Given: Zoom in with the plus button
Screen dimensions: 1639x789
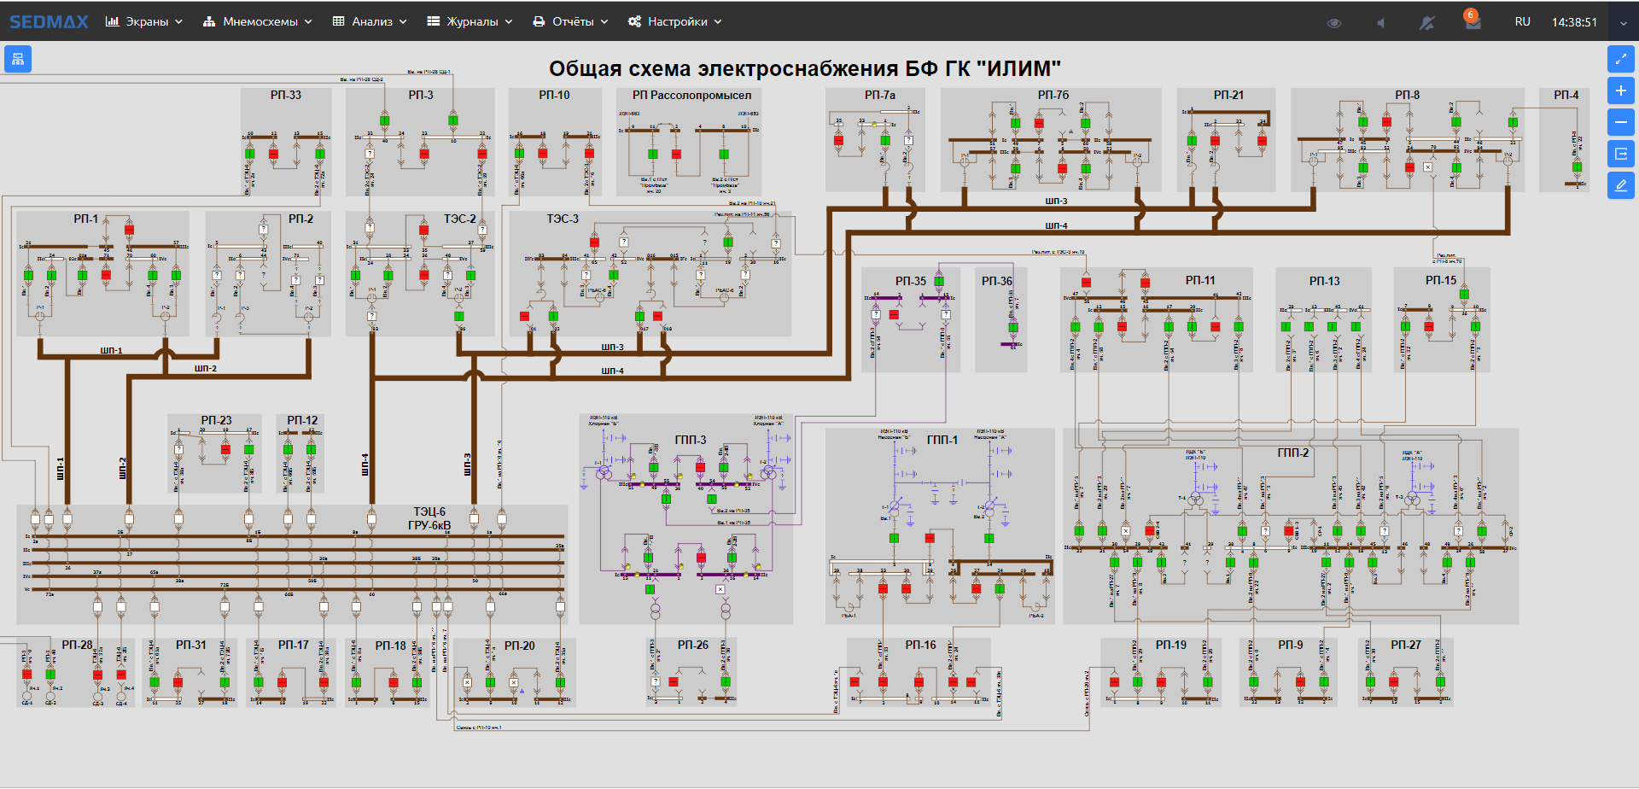Looking at the screenshot, I should coord(1620,91).
